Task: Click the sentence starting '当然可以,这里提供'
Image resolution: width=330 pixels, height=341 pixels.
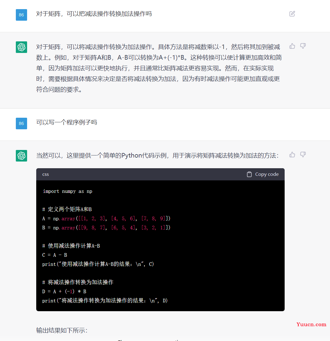Action: (x=157, y=155)
